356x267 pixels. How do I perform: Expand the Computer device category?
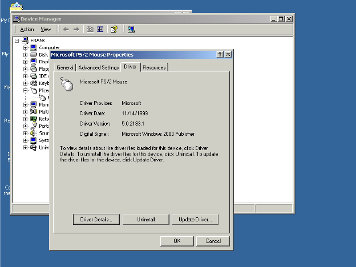(x=26, y=47)
